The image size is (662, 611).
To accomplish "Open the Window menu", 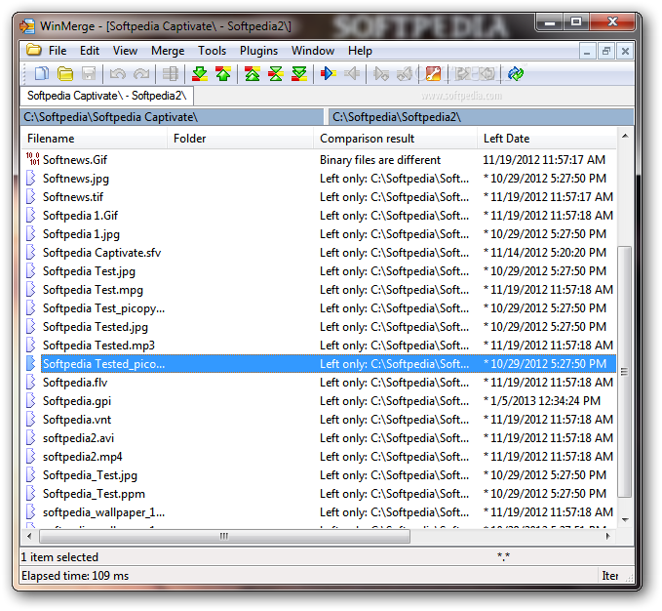I will pos(313,51).
